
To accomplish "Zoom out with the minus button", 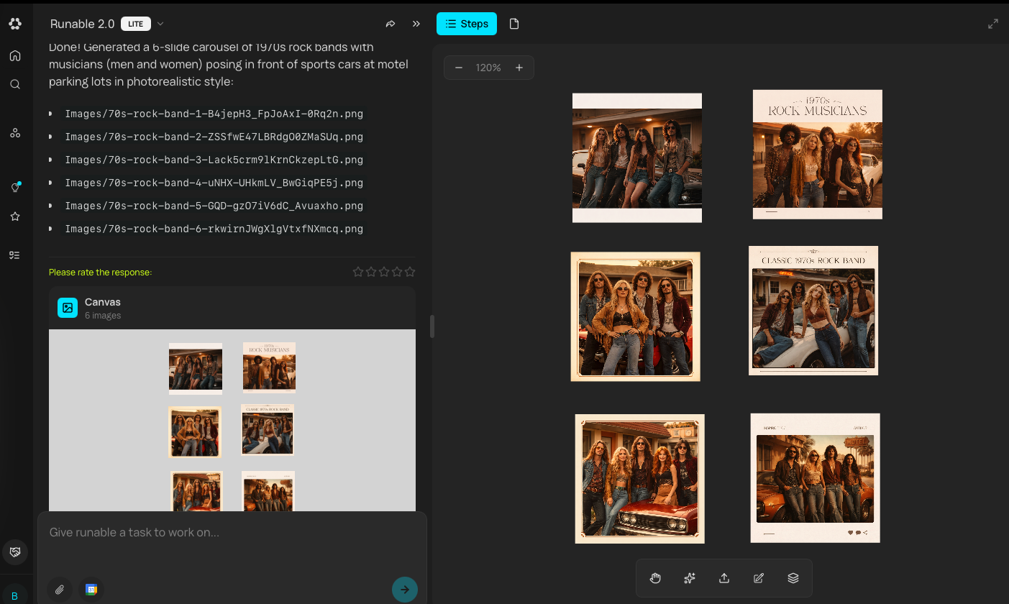I will click(x=459, y=68).
